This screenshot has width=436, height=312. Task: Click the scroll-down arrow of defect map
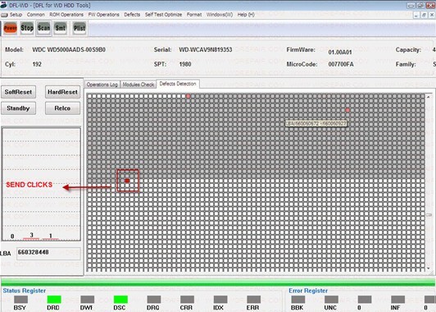pyautogui.click(x=429, y=268)
